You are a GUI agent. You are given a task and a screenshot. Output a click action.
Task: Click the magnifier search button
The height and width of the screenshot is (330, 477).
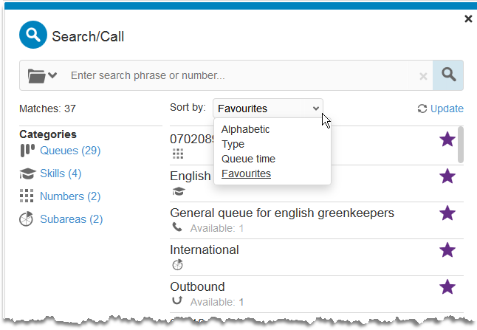pyautogui.click(x=448, y=75)
